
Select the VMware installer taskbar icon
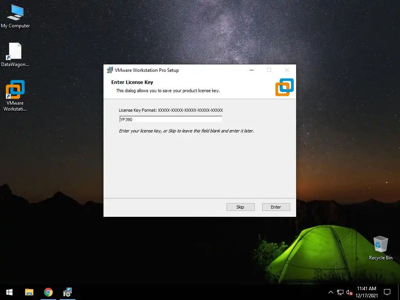click(x=68, y=292)
